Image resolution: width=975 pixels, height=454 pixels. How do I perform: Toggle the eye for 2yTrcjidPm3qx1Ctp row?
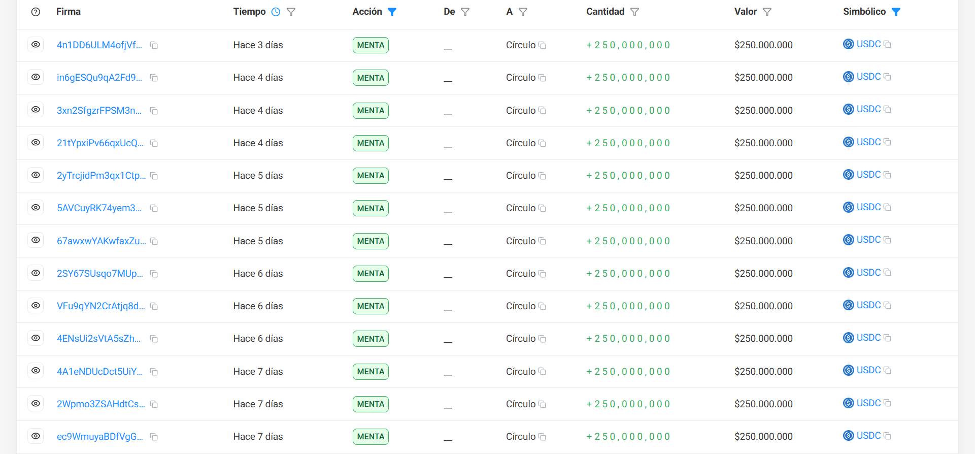click(36, 175)
